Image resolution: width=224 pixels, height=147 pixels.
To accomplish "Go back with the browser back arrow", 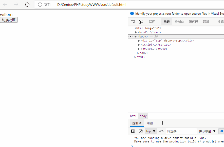I will pos(5,5).
